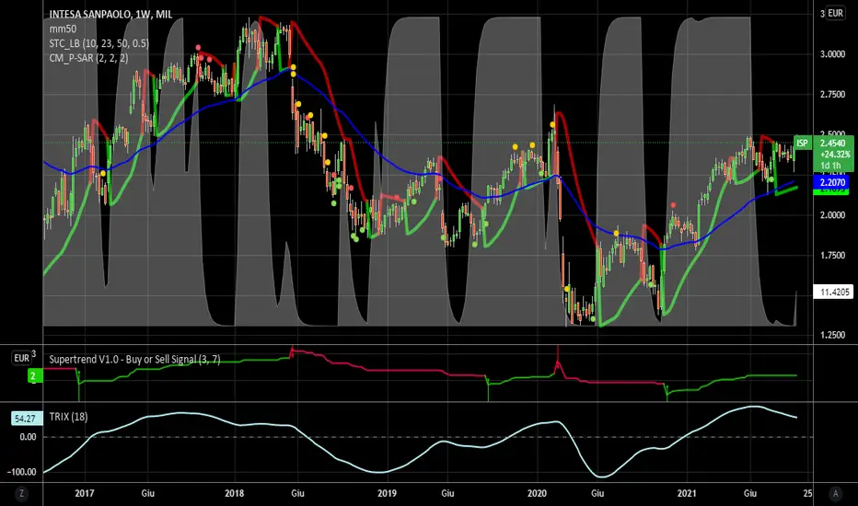Click the 2019 label on time axis

387,493
